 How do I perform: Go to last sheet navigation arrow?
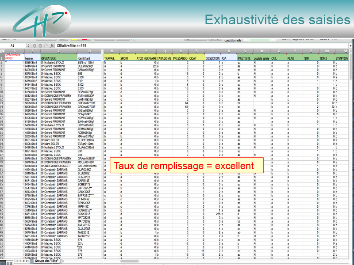[x=27, y=261]
